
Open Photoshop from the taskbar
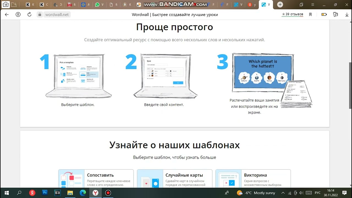pos(45,193)
